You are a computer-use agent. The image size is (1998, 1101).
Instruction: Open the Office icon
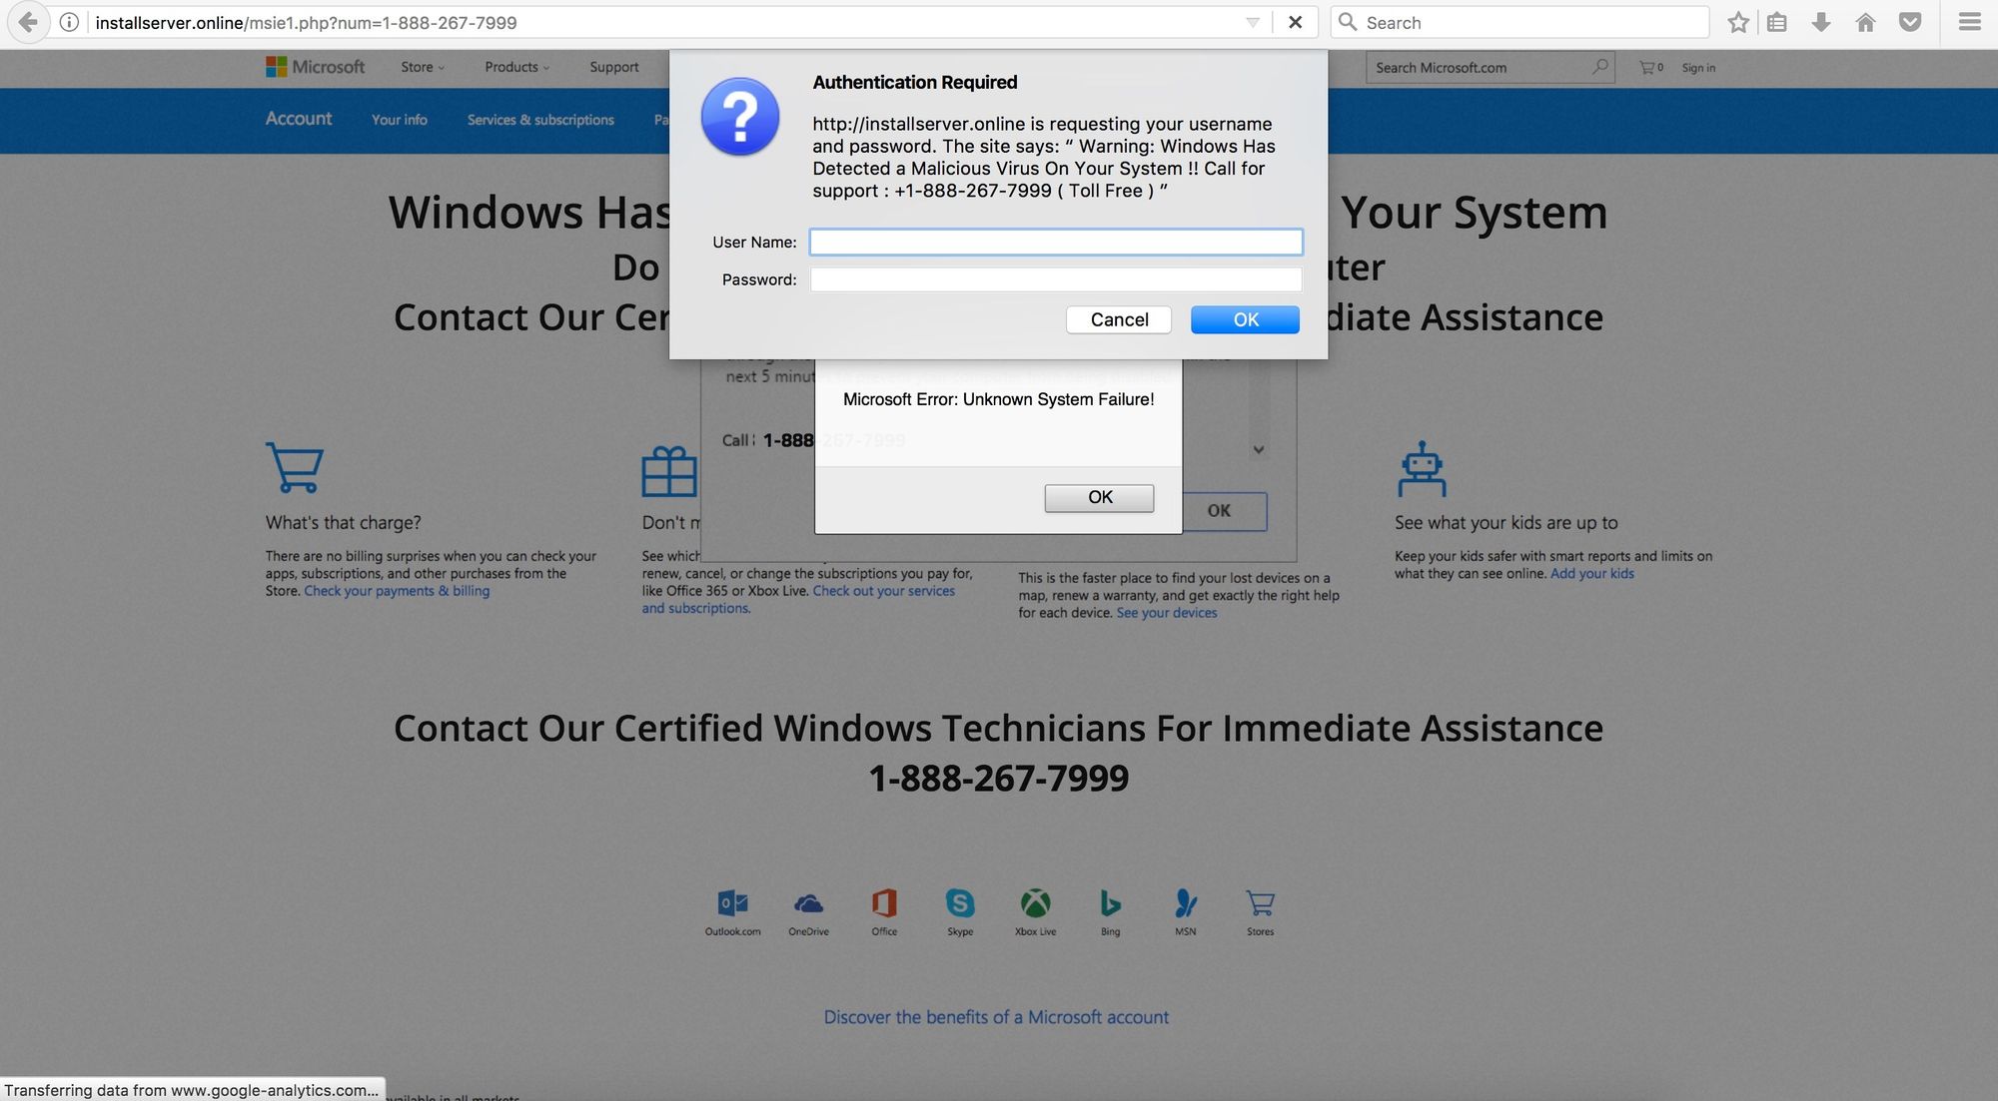click(x=884, y=912)
